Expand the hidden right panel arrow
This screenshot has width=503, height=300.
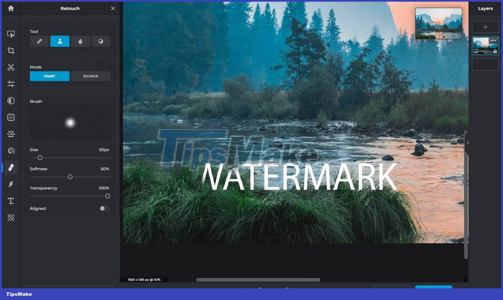click(468, 143)
